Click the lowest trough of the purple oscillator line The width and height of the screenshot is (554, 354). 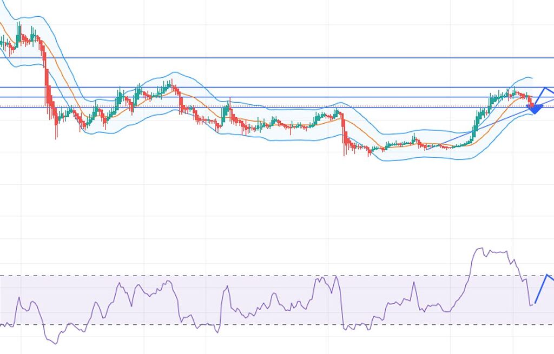click(x=53, y=343)
